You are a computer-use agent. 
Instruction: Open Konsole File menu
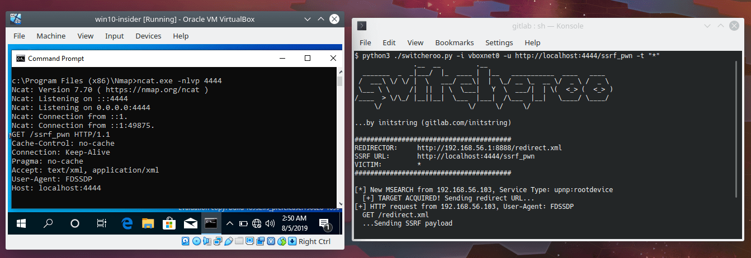tap(365, 42)
